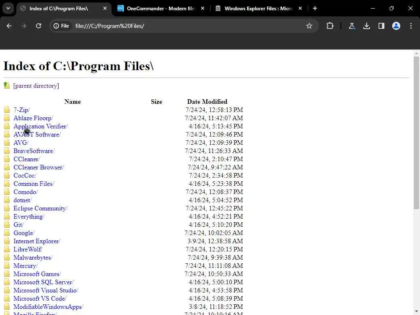Viewport: 420px width, 315px height.
Task: Open the Mercury folder
Action: [26, 266]
